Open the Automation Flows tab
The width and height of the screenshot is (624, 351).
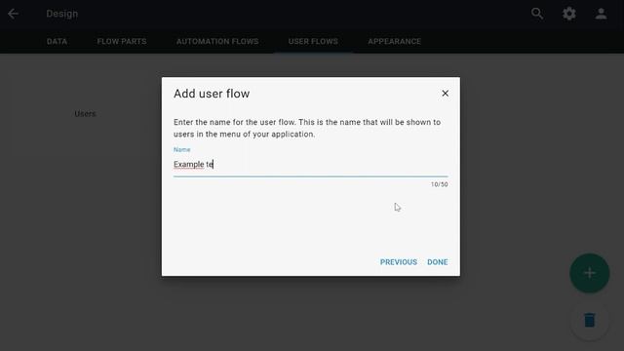[x=217, y=41]
